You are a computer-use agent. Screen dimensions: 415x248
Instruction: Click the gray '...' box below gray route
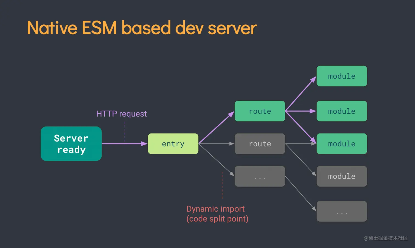tap(260, 176)
